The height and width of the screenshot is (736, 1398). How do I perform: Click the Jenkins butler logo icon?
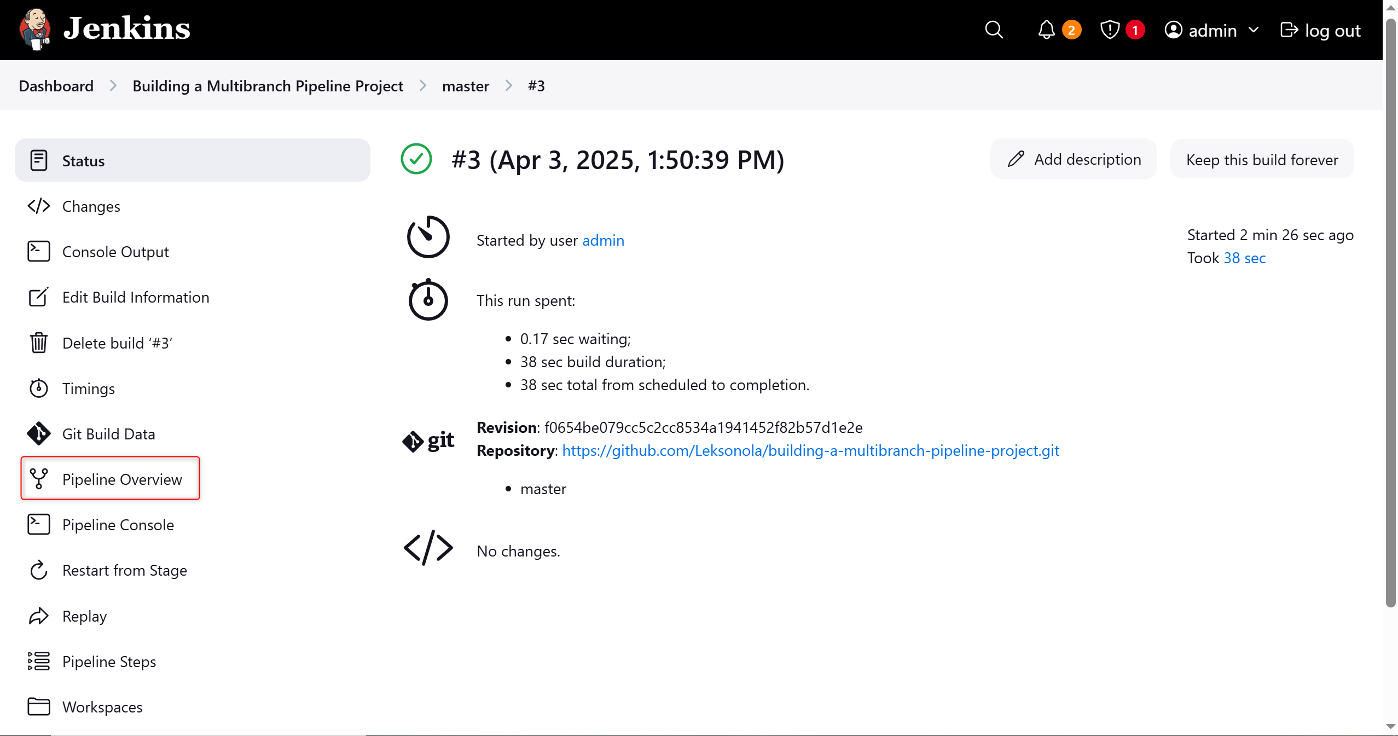(x=35, y=30)
